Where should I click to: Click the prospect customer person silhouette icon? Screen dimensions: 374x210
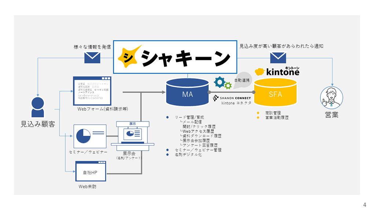pos(38,107)
